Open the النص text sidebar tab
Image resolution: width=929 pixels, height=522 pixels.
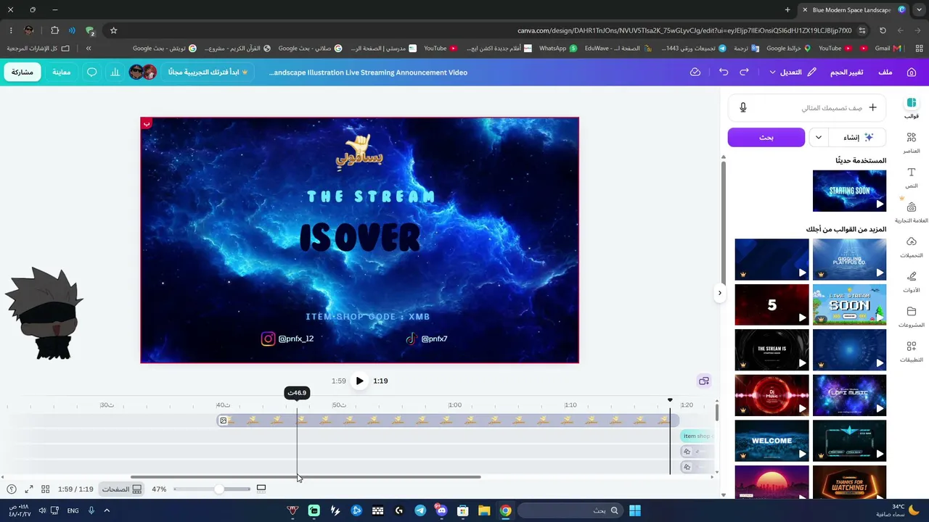(911, 178)
